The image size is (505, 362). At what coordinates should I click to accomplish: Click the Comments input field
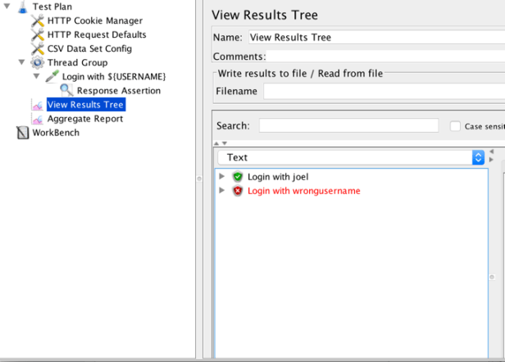tap(385, 57)
